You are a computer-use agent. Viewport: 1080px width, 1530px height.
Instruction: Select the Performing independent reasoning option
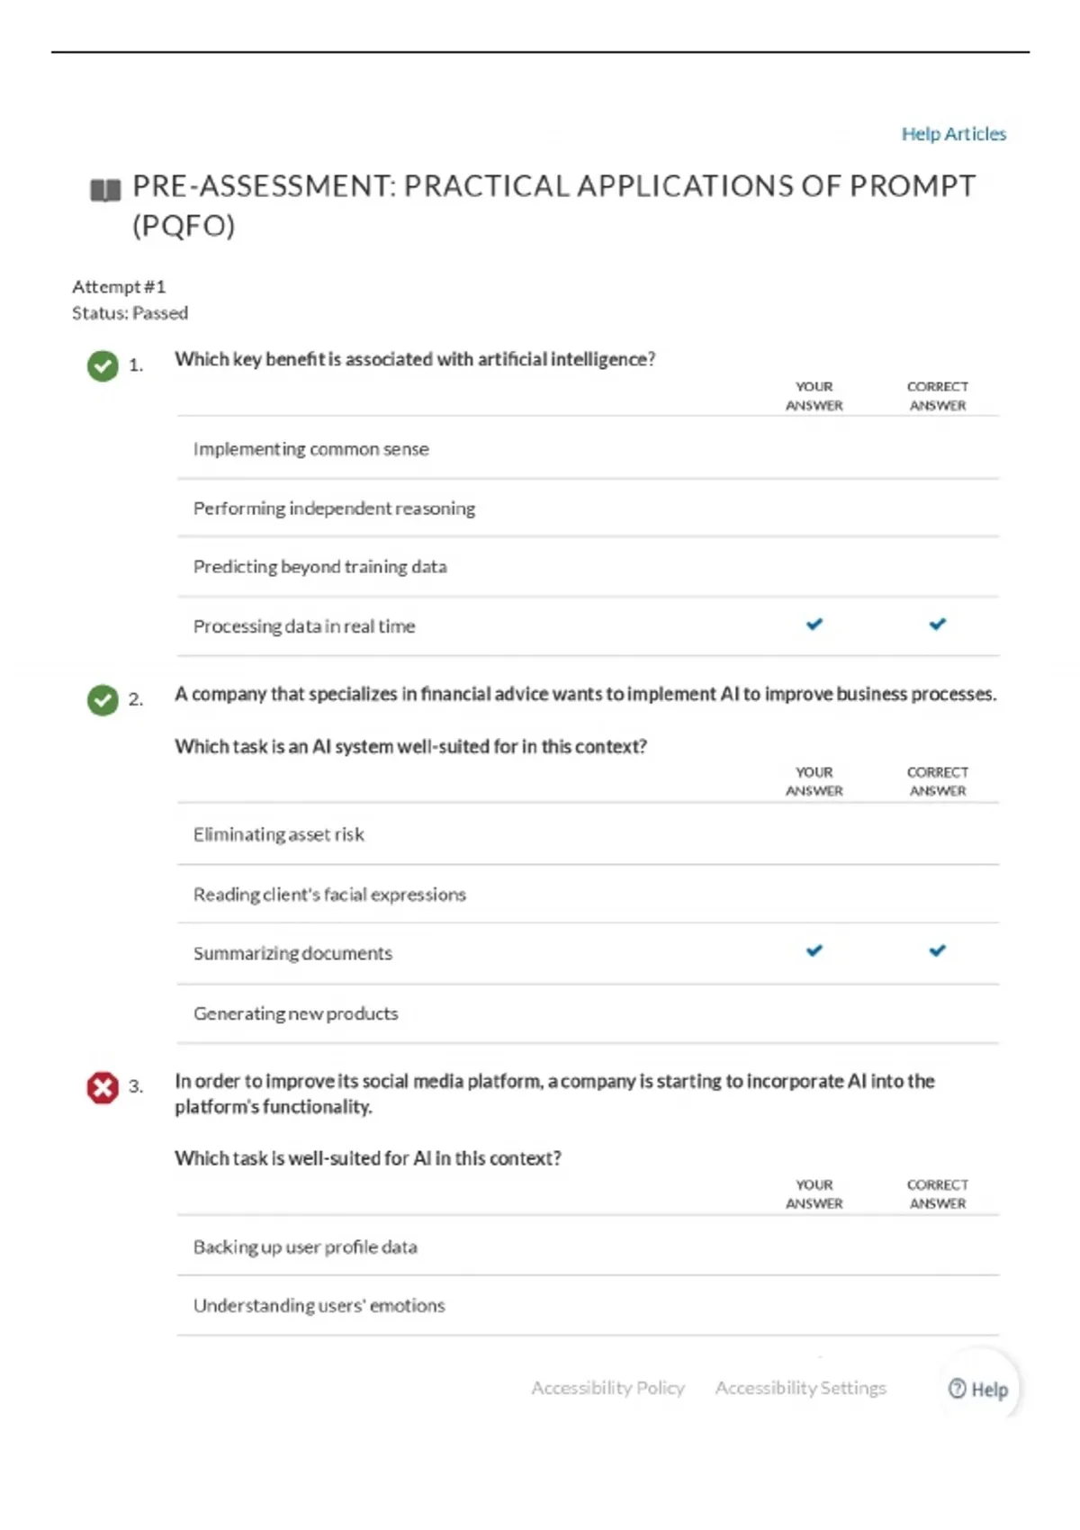click(x=588, y=508)
